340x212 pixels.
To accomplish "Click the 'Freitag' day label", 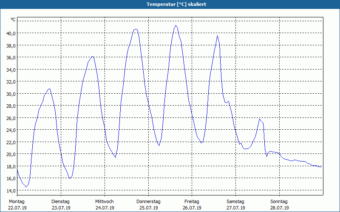I will (192, 201).
